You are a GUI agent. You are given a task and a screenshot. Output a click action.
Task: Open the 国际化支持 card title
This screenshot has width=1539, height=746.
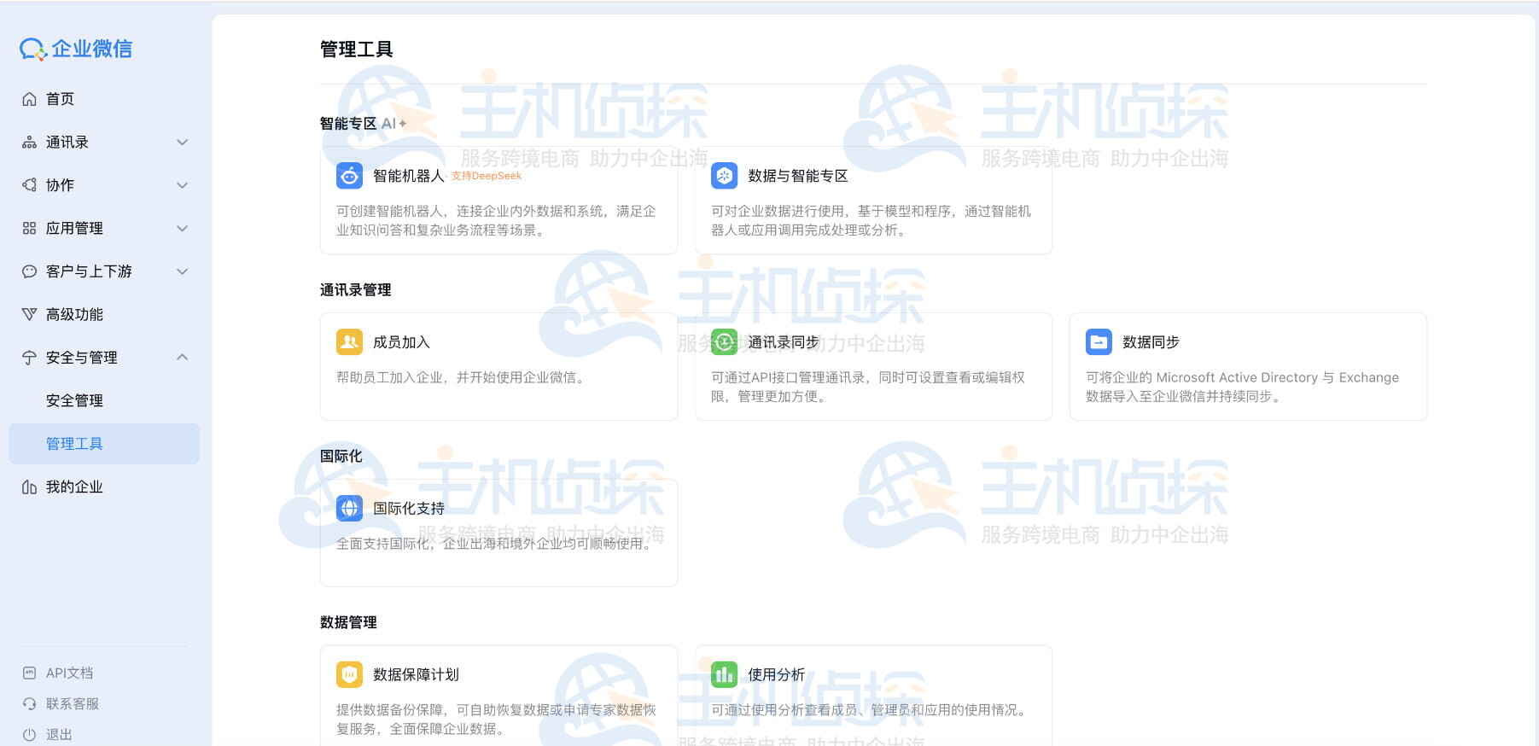409,509
